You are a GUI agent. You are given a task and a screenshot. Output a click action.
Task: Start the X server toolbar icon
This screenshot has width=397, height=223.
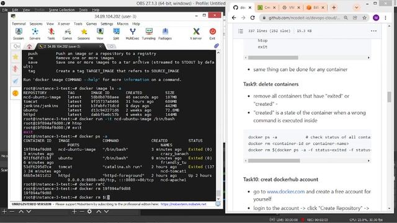click(196, 34)
